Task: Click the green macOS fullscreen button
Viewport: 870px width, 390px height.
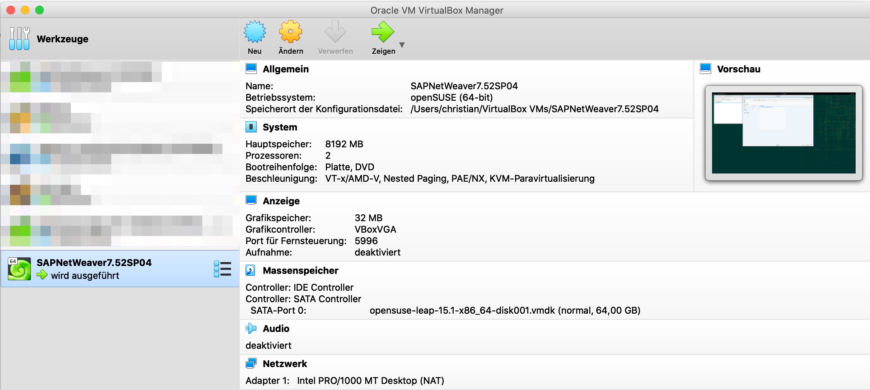Action: click(x=39, y=10)
